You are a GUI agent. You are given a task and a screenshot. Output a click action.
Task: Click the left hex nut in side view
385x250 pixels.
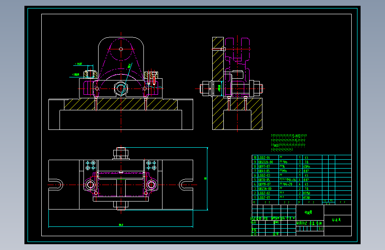206,89
